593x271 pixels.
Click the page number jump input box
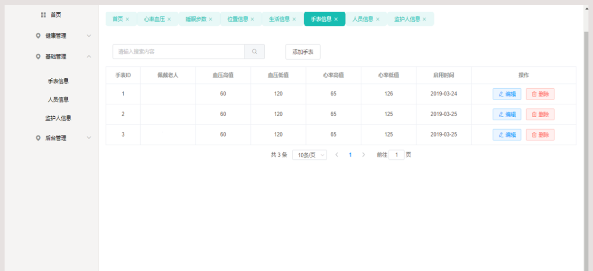click(x=396, y=155)
